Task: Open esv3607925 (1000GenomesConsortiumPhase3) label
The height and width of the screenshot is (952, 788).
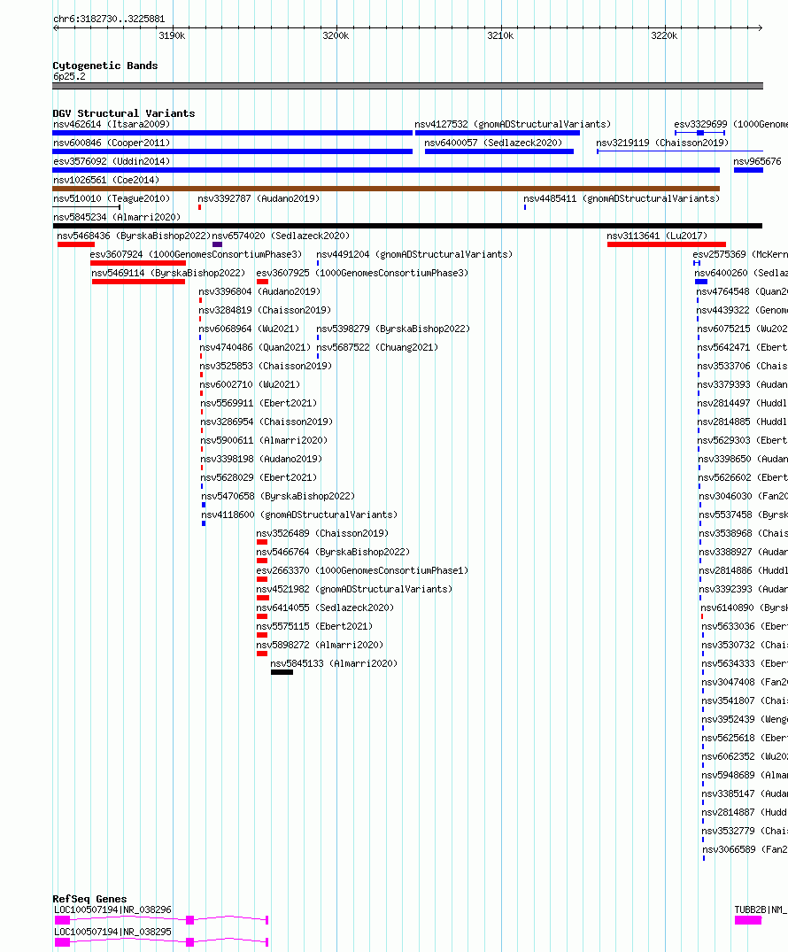Action: click(362, 274)
